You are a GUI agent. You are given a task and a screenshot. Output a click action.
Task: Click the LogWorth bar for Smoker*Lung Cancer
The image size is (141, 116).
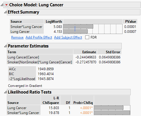(78, 26)
